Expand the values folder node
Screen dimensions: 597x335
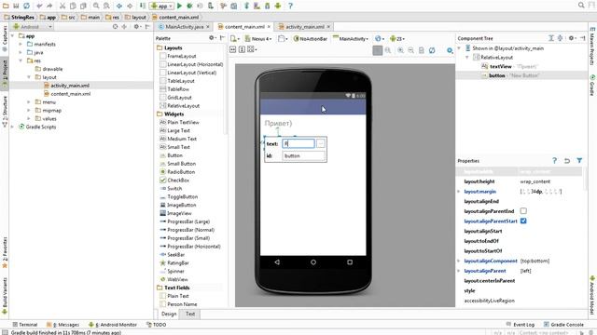pyautogui.click(x=29, y=118)
